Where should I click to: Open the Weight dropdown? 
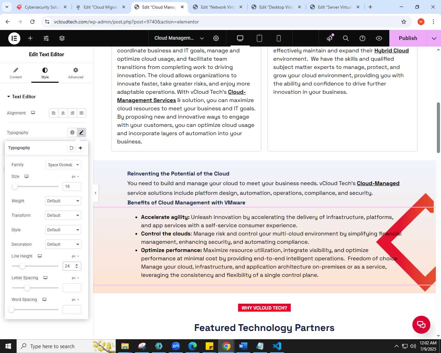tap(63, 201)
